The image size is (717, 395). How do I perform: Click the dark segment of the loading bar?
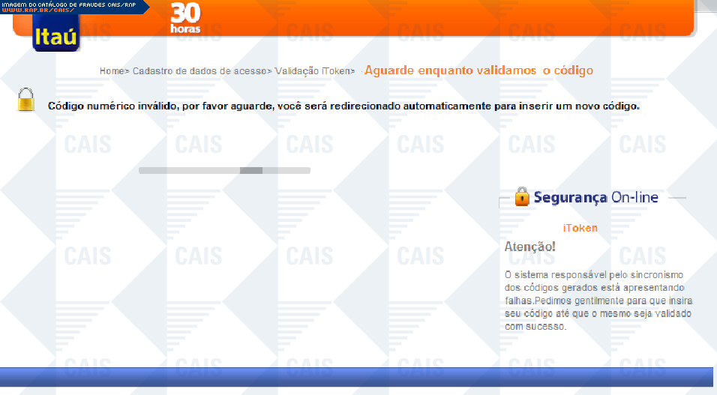click(250, 171)
